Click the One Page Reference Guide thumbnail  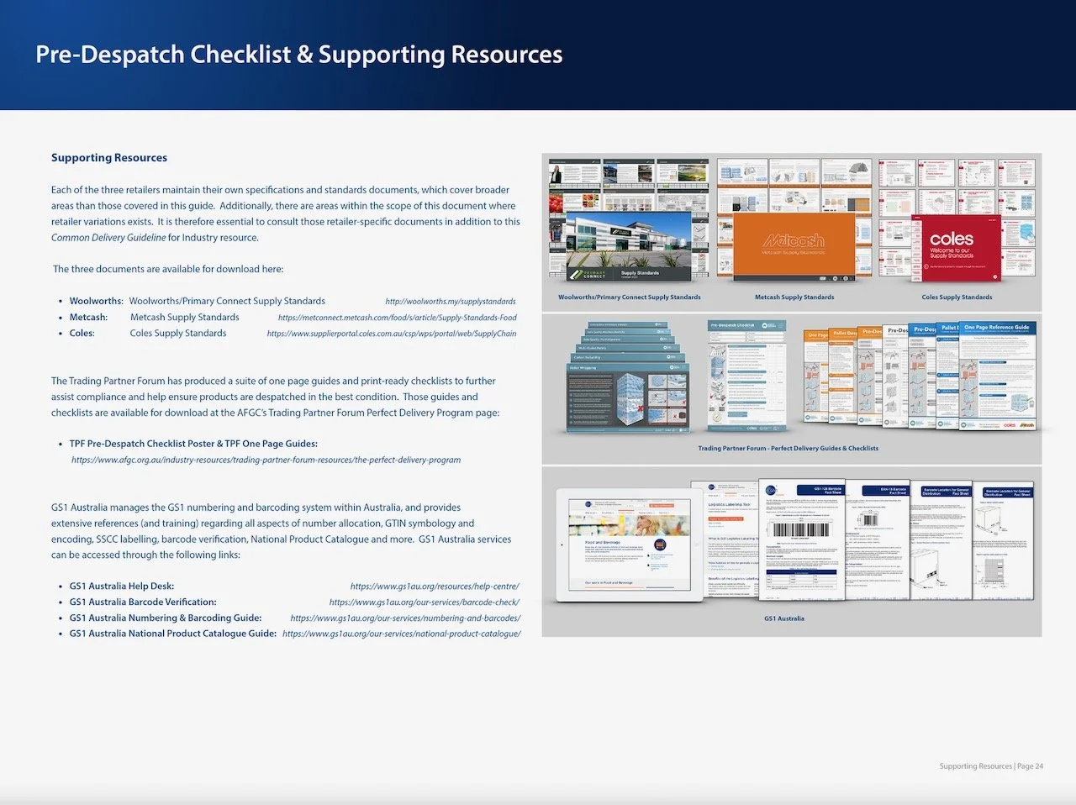[x=998, y=376]
